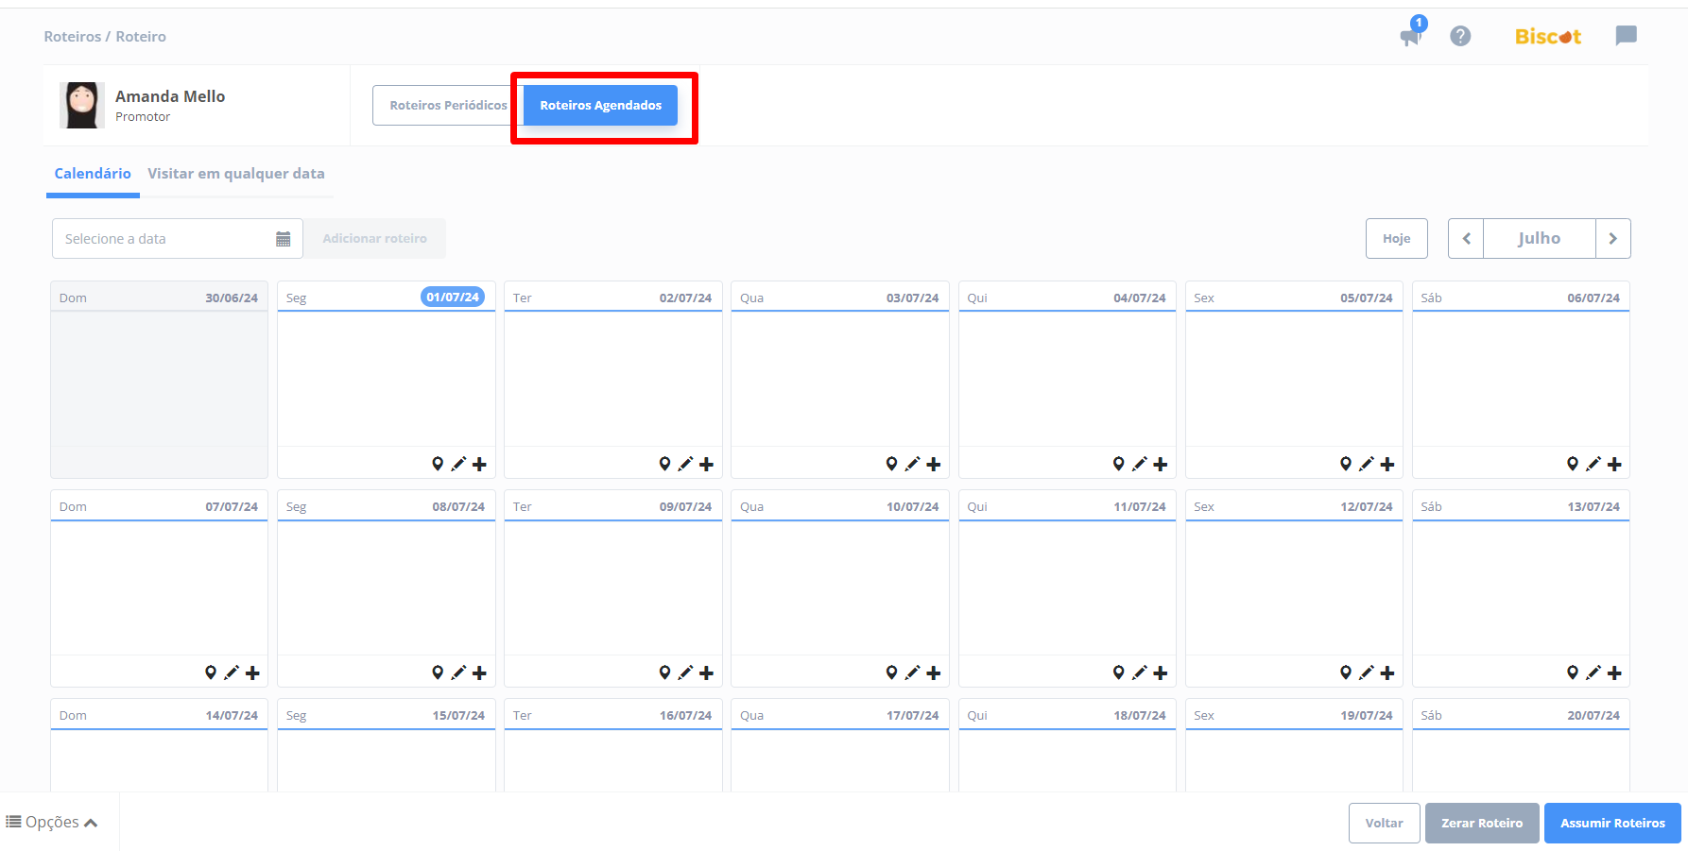Open the Visitar em qualquer data tab
This screenshot has height=851, width=1688.
(235, 174)
